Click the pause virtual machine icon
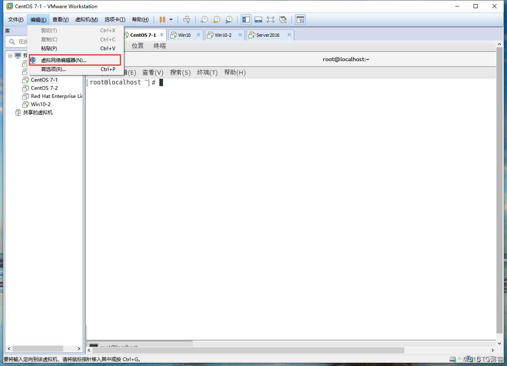The width and height of the screenshot is (507, 366). click(x=162, y=20)
